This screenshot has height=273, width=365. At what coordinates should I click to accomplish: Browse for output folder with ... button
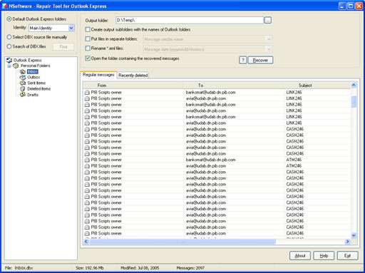coord(268,21)
